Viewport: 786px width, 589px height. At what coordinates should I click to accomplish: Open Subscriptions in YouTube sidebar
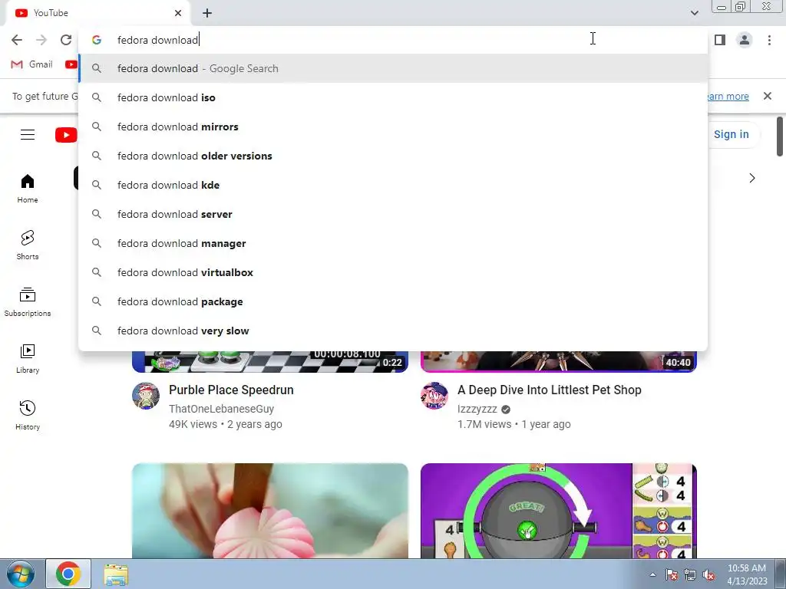click(x=28, y=302)
